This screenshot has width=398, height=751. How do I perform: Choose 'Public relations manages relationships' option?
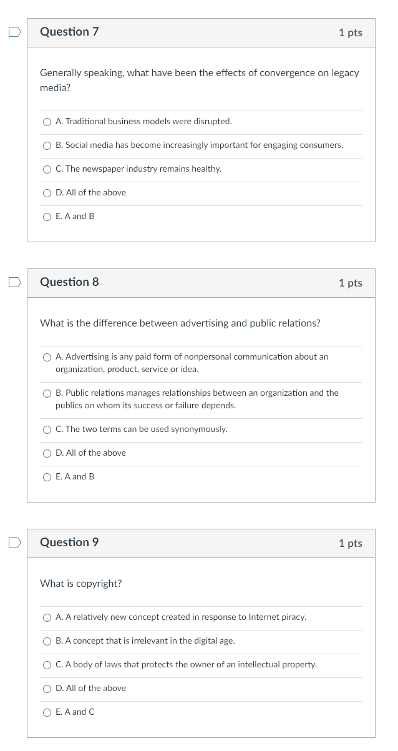[47, 393]
